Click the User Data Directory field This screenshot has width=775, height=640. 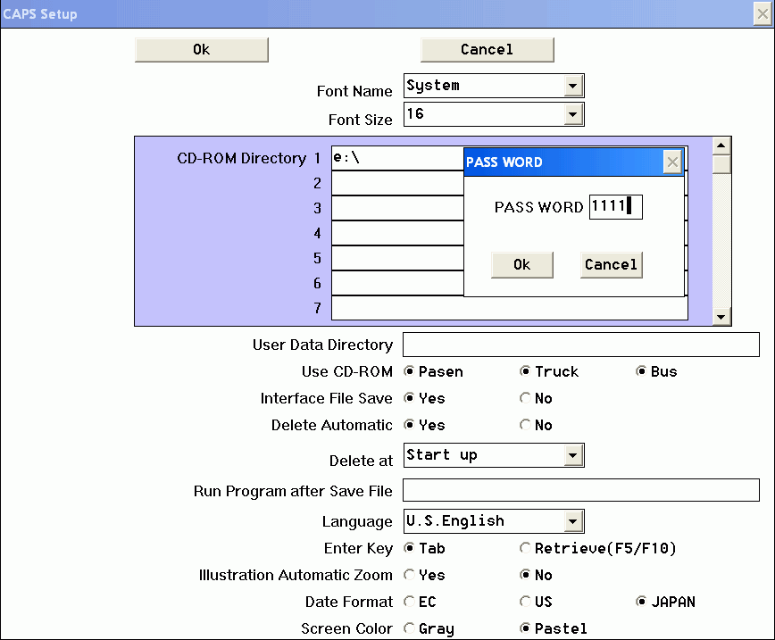[580, 345]
